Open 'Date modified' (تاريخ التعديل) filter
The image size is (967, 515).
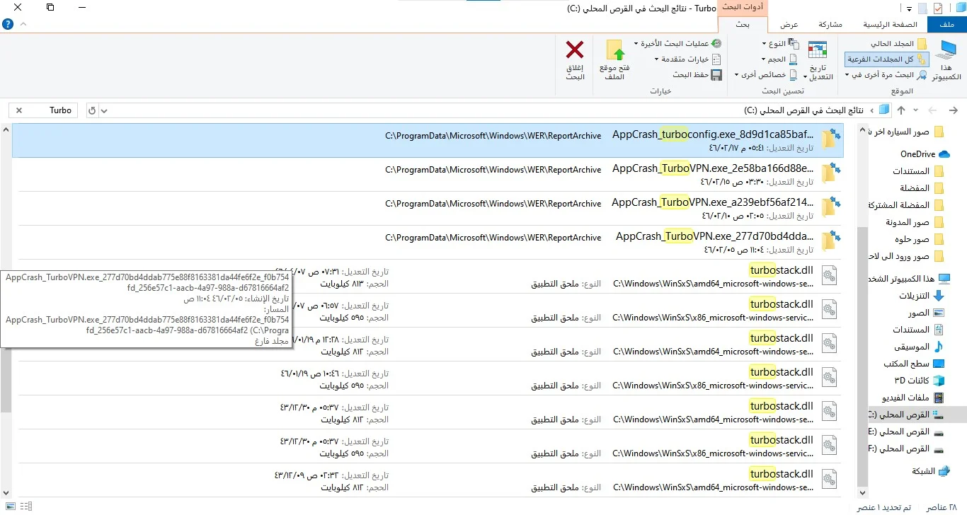pos(818,60)
